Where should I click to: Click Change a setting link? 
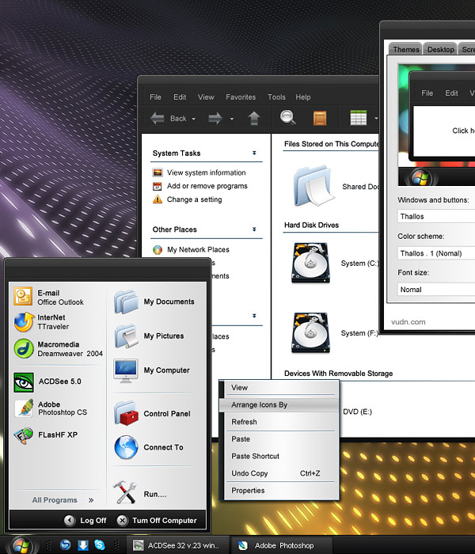point(195,199)
